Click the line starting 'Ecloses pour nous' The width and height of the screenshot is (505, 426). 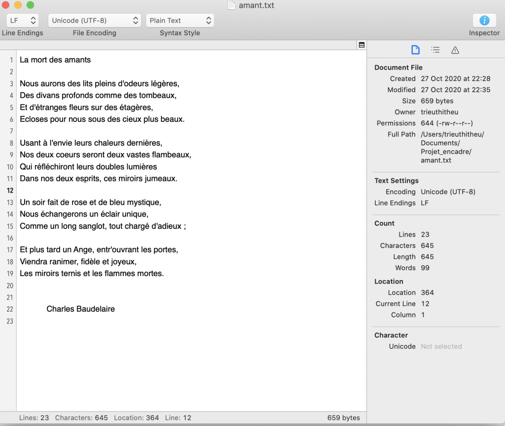pyautogui.click(x=102, y=119)
